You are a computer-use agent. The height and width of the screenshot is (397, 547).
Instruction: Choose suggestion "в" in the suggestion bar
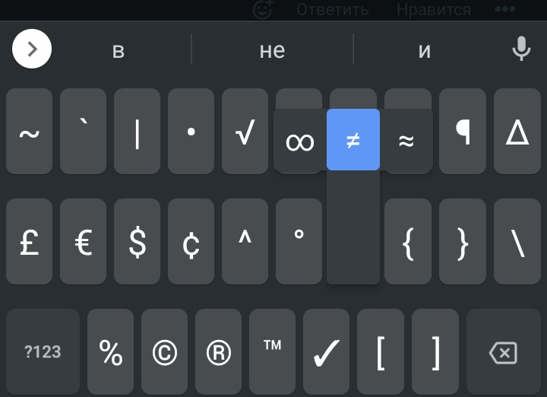[119, 51]
